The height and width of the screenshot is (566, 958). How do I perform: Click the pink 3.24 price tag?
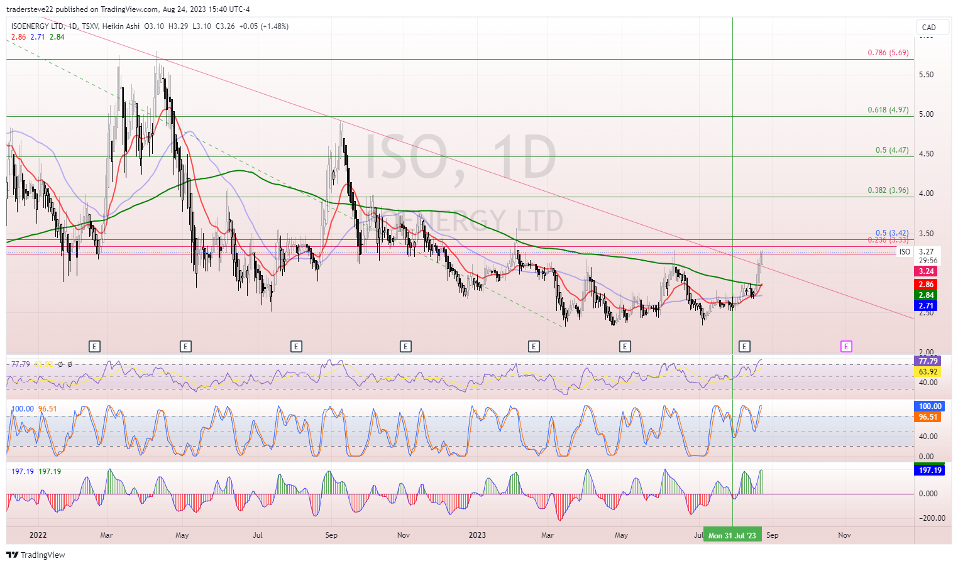pyautogui.click(x=926, y=271)
